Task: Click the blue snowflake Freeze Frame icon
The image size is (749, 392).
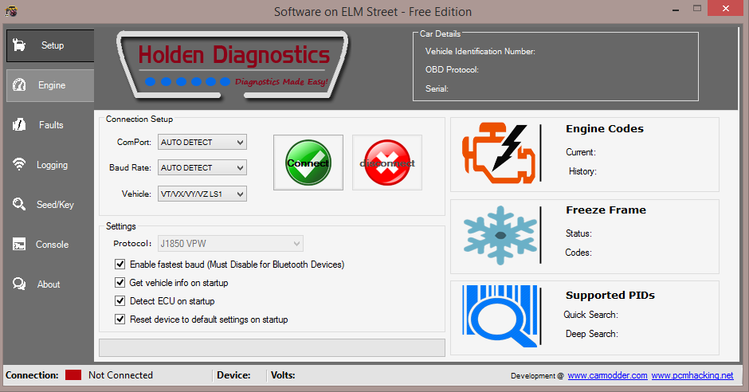Action: [x=500, y=235]
